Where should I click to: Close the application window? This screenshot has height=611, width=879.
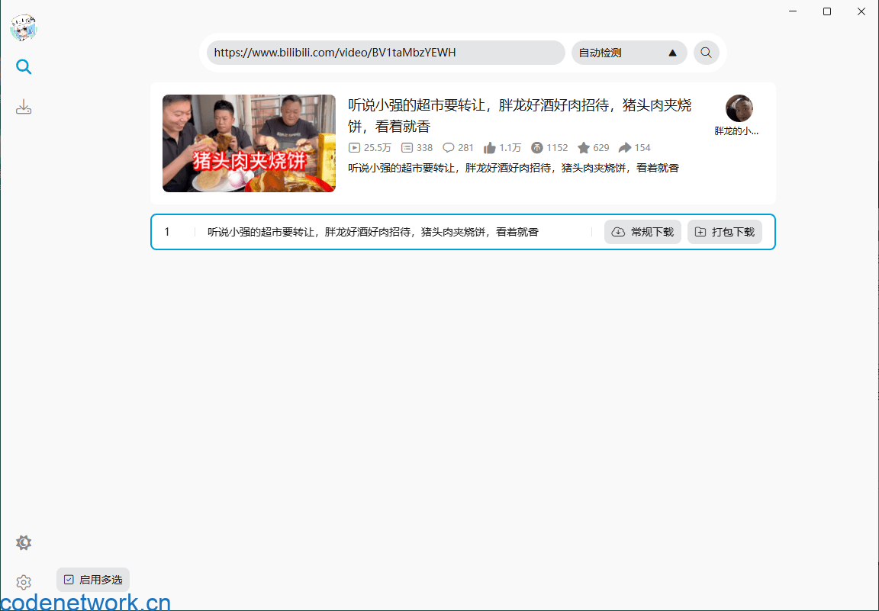coord(861,11)
